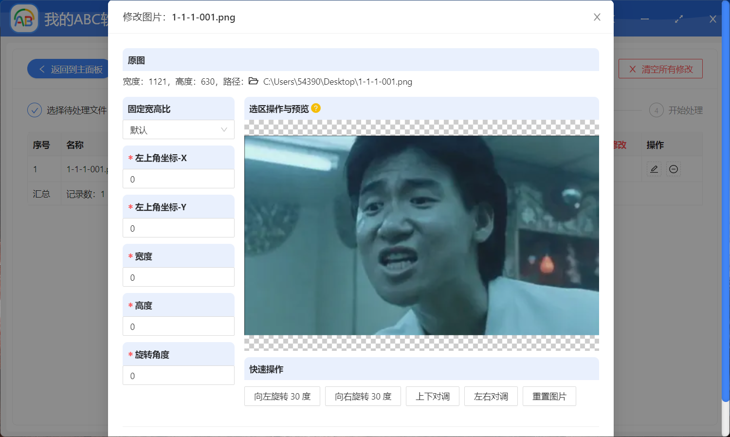The height and width of the screenshot is (437, 730).
Task: Click the yellow help icon next to 选区操作与预览
Action: coord(316,108)
